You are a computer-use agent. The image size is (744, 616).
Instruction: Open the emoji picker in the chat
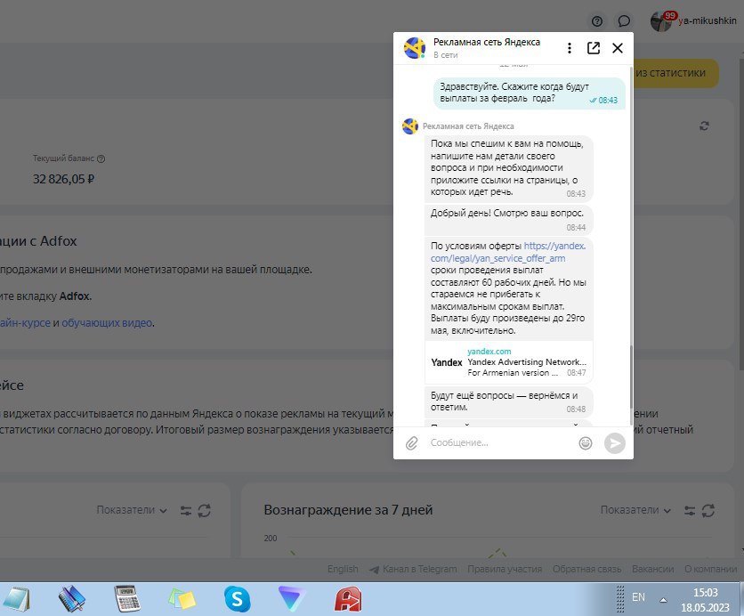pos(586,443)
